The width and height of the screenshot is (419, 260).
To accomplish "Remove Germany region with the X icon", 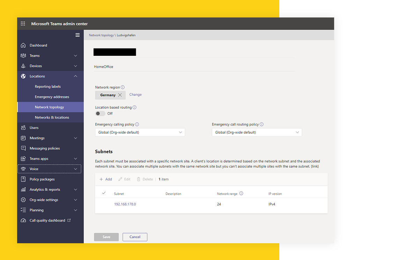I will [x=120, y=95].
